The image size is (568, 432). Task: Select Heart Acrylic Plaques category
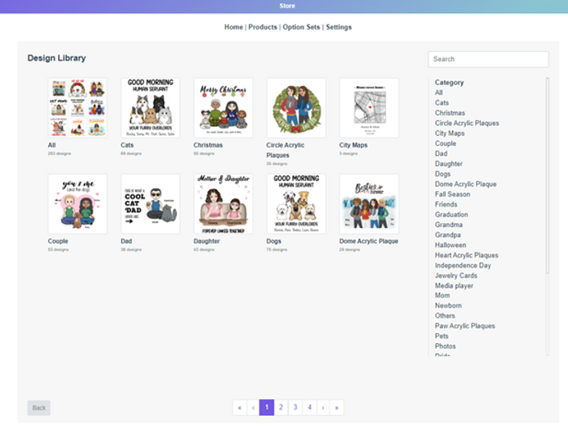pos(467,255)
